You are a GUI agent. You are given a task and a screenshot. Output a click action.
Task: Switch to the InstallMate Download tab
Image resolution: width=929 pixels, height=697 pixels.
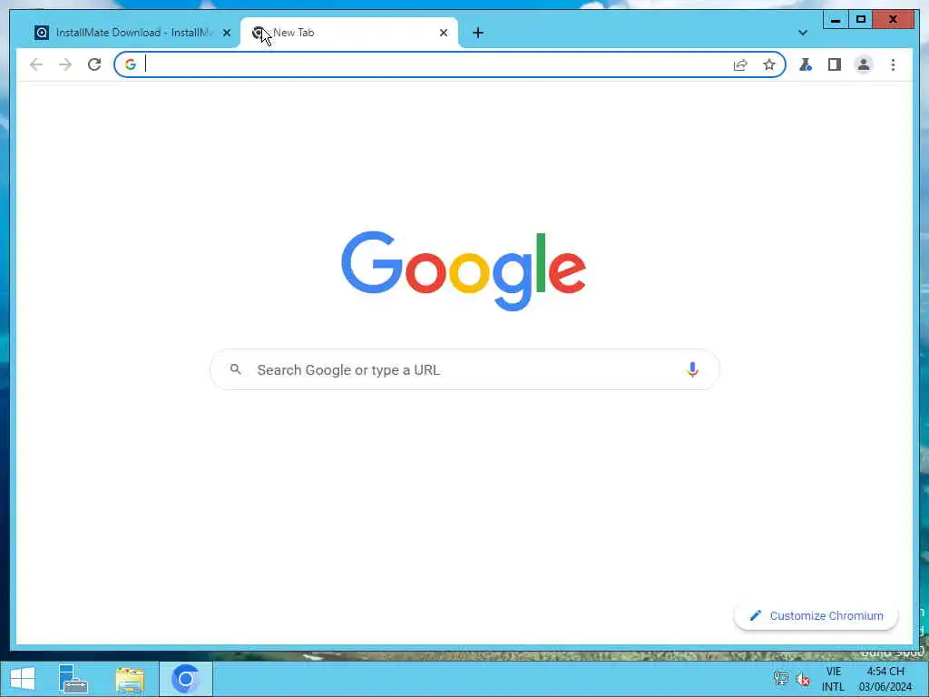132,33
